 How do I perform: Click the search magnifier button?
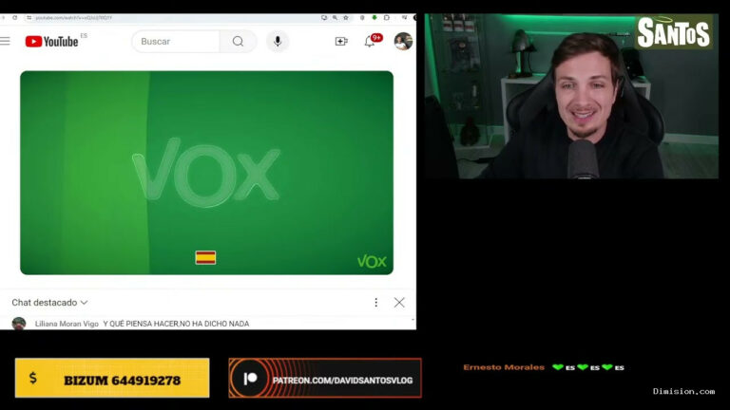click(x=238, y=42)
